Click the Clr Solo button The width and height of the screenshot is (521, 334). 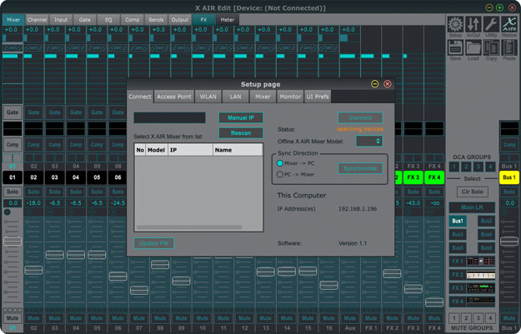pyautogui.click(x=472, y=192)
